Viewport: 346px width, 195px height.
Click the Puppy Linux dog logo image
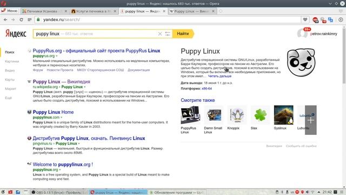coord(301,63)
